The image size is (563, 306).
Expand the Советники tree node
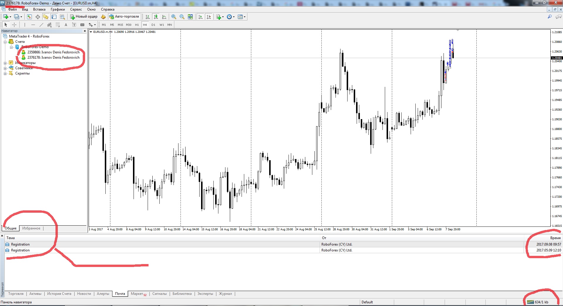pos(5,68)
